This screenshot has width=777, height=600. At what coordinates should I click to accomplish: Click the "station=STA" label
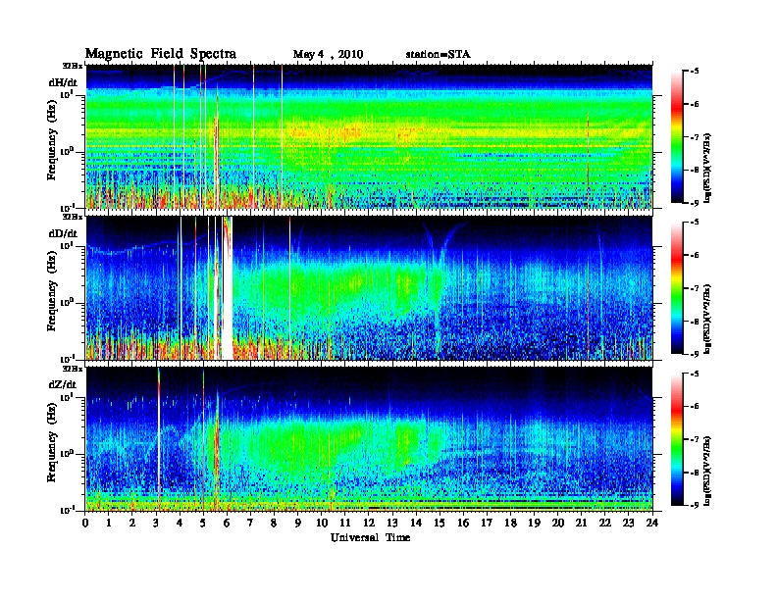coord(438,54)
